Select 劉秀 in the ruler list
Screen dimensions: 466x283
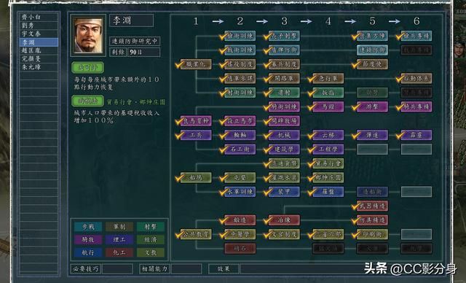pos(39,26)
